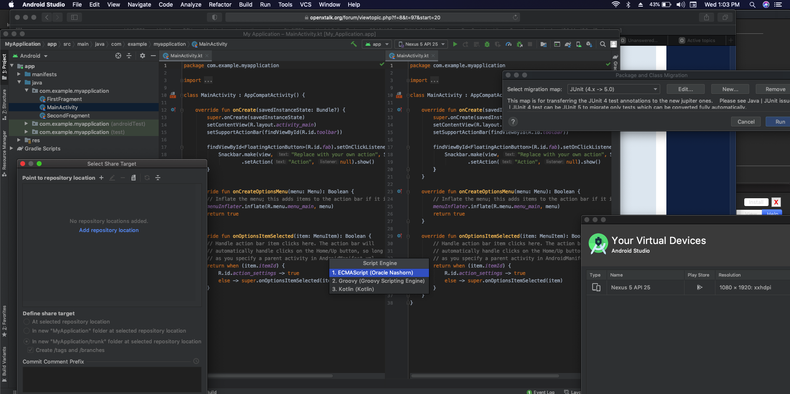Collapse the app module tree node
This screenshot has height=394, width=790.
coord(12,66)
